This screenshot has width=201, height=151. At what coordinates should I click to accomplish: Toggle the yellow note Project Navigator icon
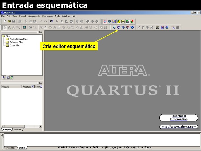[119, 22]
